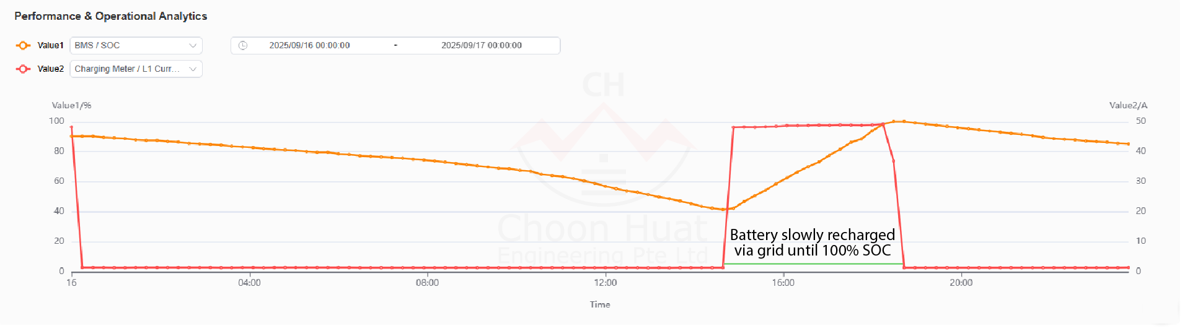Click the red Value2 legend marker icon

pyautogui.click(x=23, y=69)
